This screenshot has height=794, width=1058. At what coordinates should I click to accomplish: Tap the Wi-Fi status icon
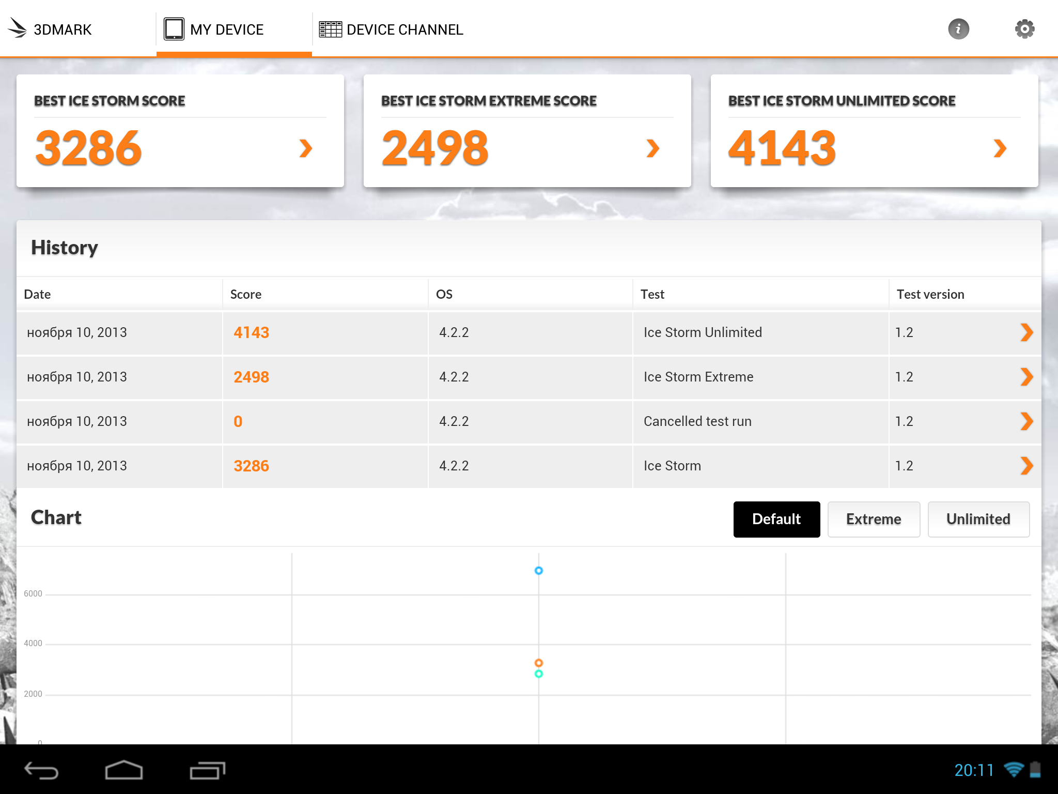click(x=1014, y=770)
